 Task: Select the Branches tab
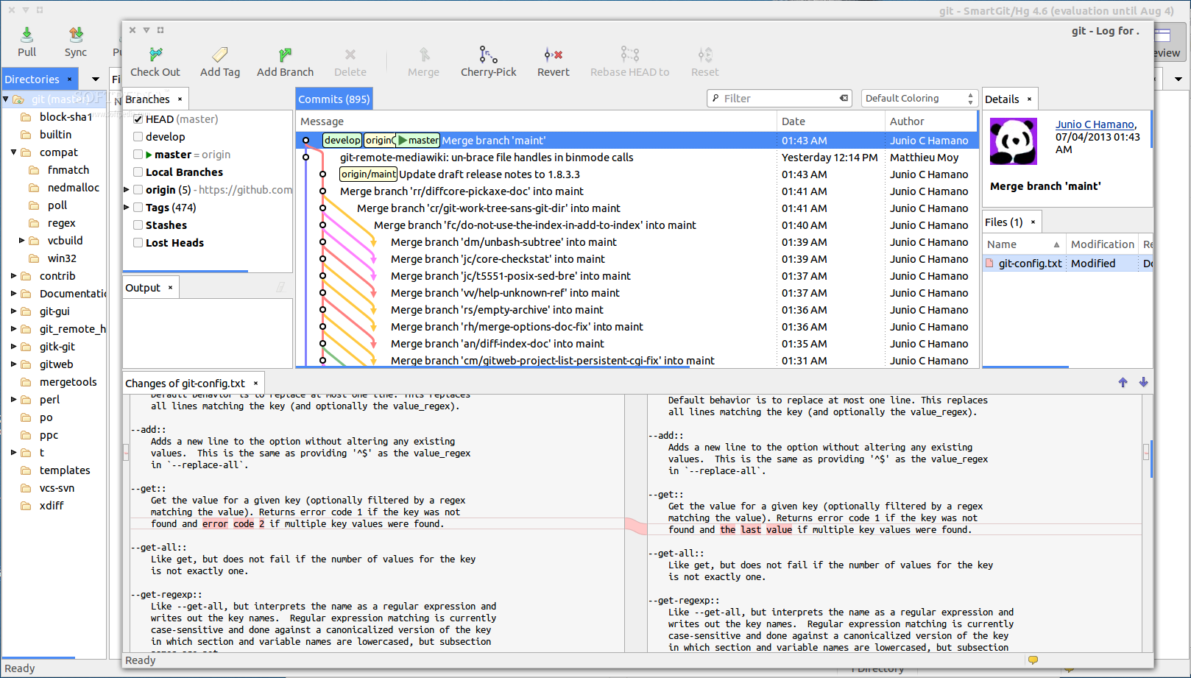pos(148,98)
